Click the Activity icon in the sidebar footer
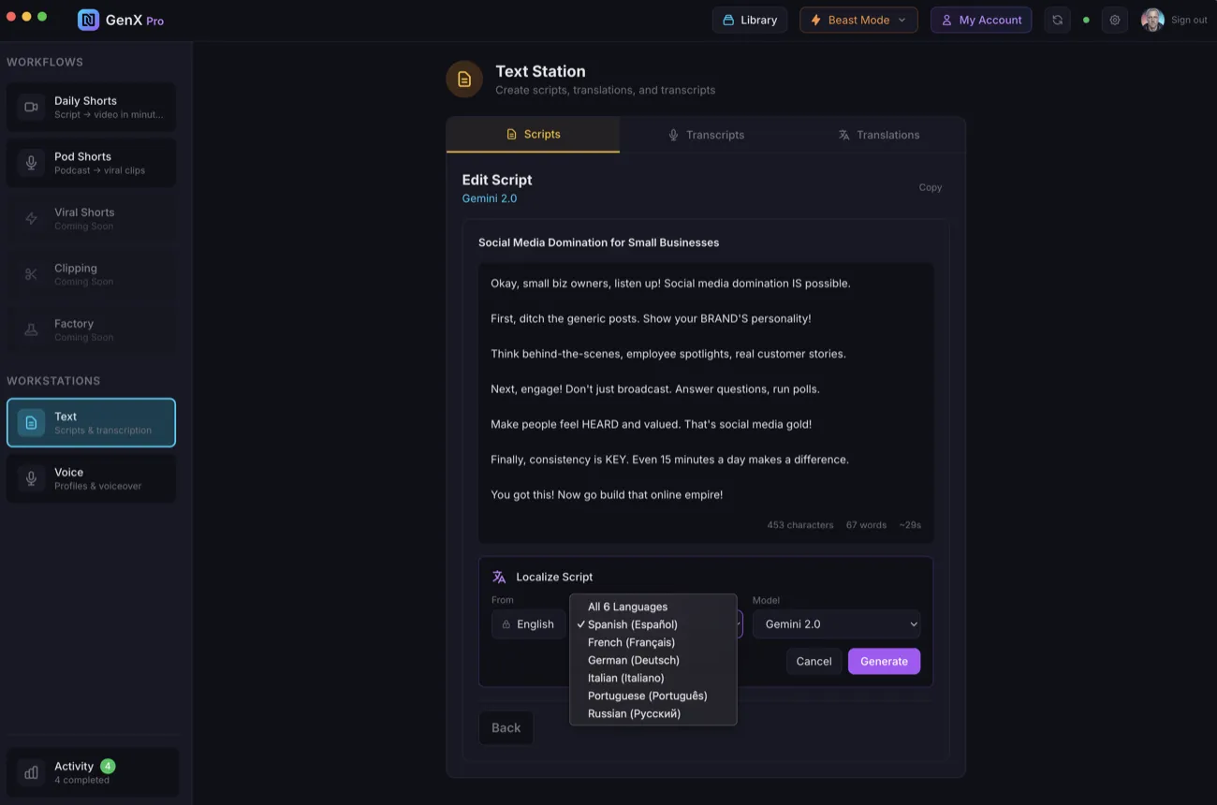Viewport: 1217px width, 805px height. (30, 772)
